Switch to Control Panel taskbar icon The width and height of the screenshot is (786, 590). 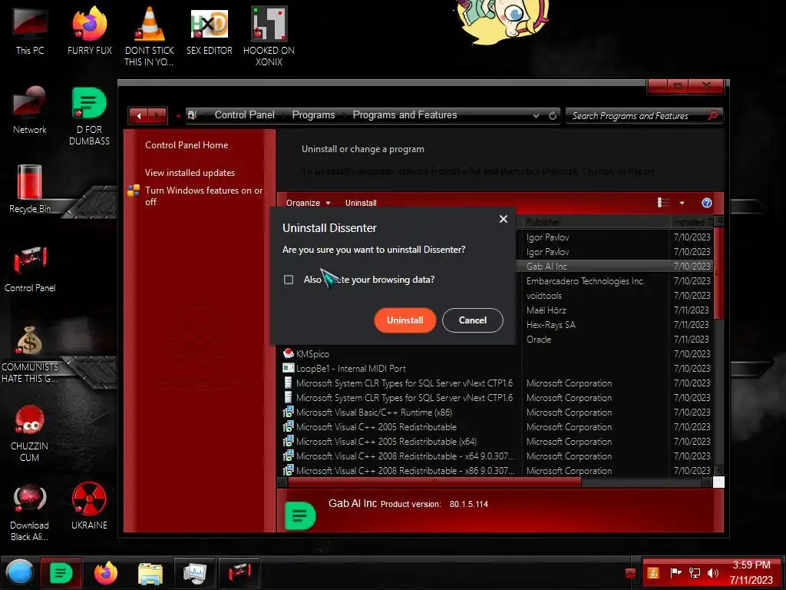239,572
